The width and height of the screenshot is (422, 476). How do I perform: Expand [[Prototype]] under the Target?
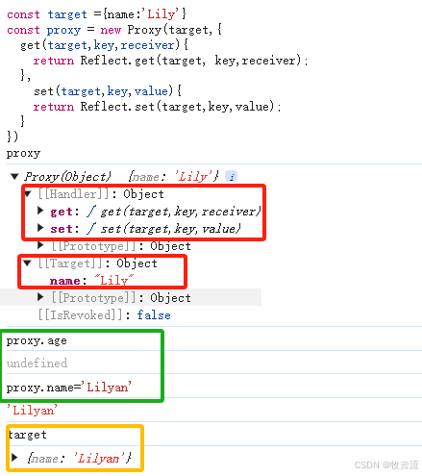(x=40, y=297)
